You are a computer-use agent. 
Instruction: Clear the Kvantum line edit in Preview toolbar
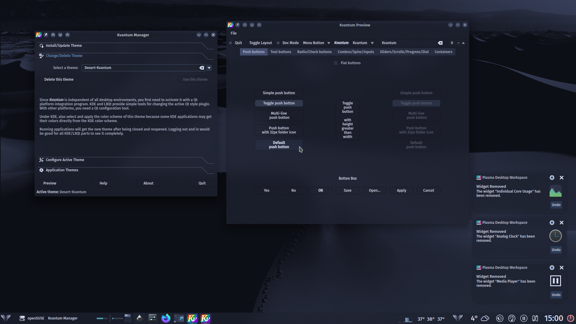click(x=440, y=43)
